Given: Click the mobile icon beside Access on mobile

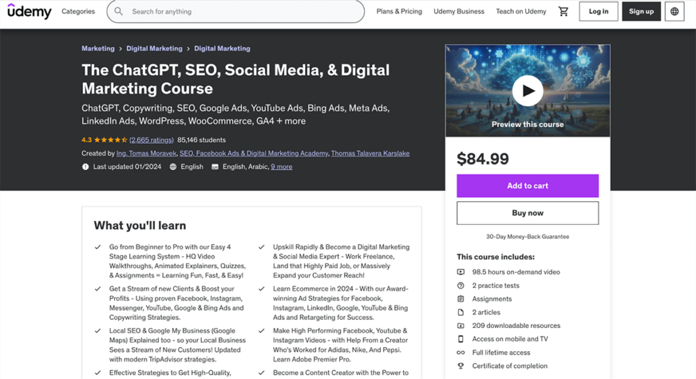Looking at the screenshot, I should click(x=461, y=339).
